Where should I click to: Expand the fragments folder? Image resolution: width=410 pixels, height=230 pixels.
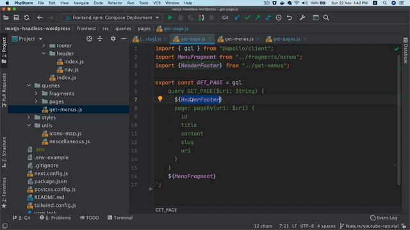(37, 93)
